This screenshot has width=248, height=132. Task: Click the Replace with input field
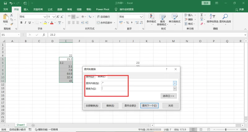137,89
